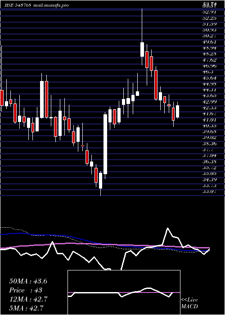Click the 50MA : 43.6 readout
The image size is (225, 315).
[x=28, y=281]
